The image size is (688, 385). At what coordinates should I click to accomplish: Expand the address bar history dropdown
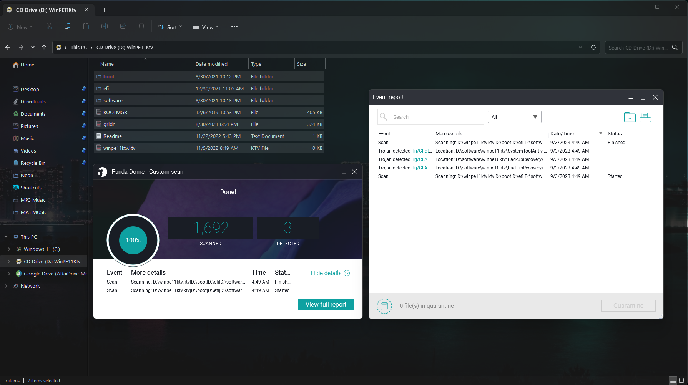tap(580, 47)
